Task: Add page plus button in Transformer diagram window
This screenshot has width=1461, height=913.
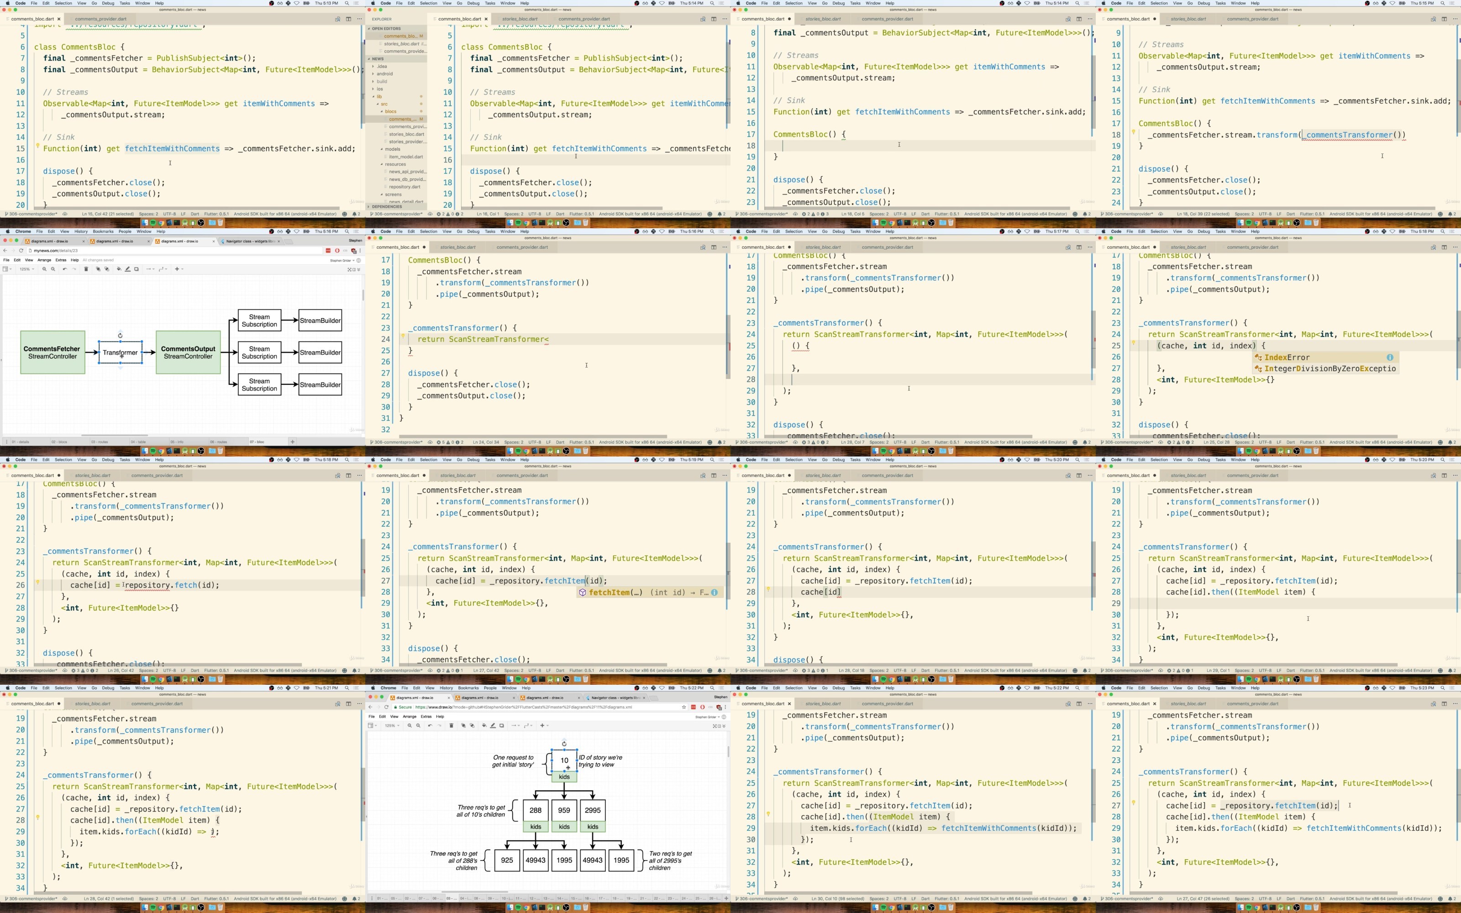Action: point(292,442)
